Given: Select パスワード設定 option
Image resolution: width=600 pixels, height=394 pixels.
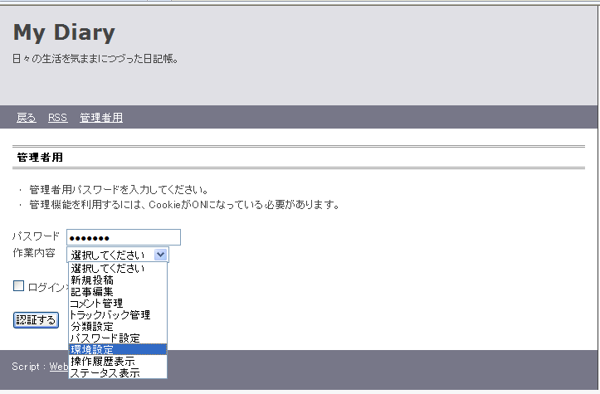Looking at the screenshot, I should (x=105, y=338).
